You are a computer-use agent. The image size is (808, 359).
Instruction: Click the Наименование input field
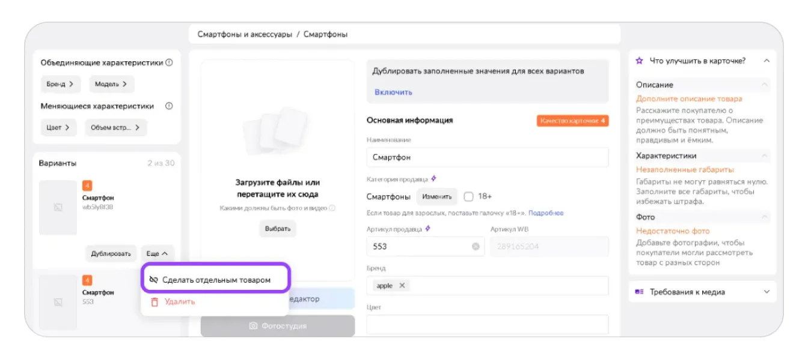487,157
